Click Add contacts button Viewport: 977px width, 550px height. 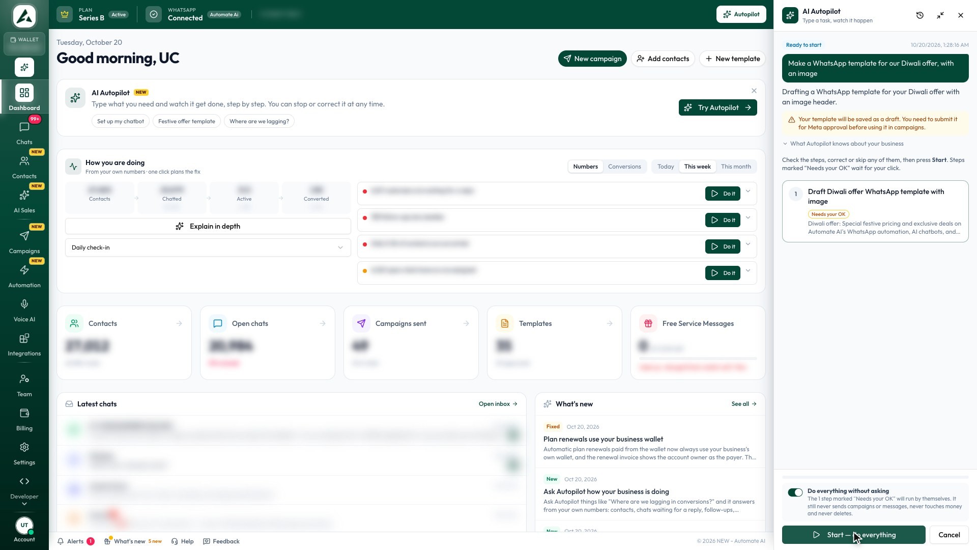[663, 59]
